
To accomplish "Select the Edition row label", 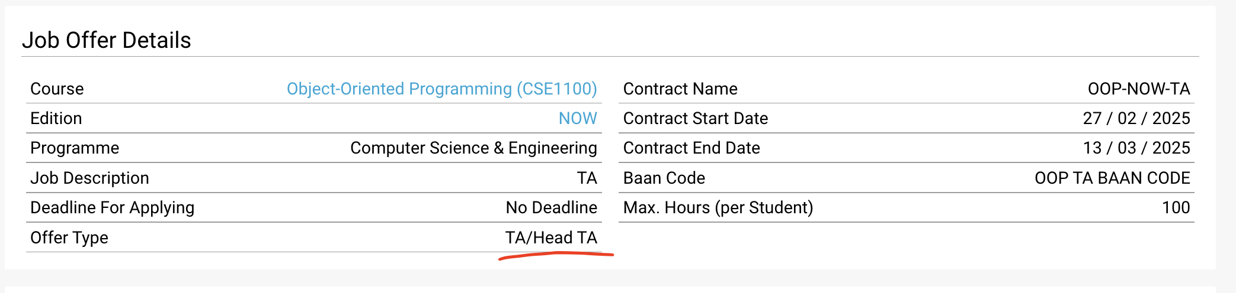I will click(56, 118).
